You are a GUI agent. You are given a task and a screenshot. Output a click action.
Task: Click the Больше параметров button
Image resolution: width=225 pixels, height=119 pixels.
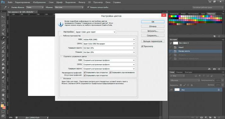pyautogui.click(x=153, y=41)
